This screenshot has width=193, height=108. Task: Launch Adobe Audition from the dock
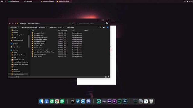120,101
